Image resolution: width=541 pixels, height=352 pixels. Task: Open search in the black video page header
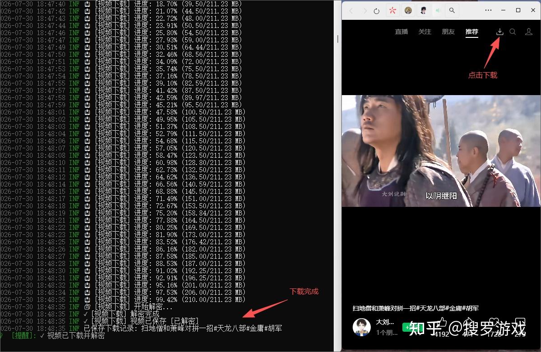click(x=513, y=32)
